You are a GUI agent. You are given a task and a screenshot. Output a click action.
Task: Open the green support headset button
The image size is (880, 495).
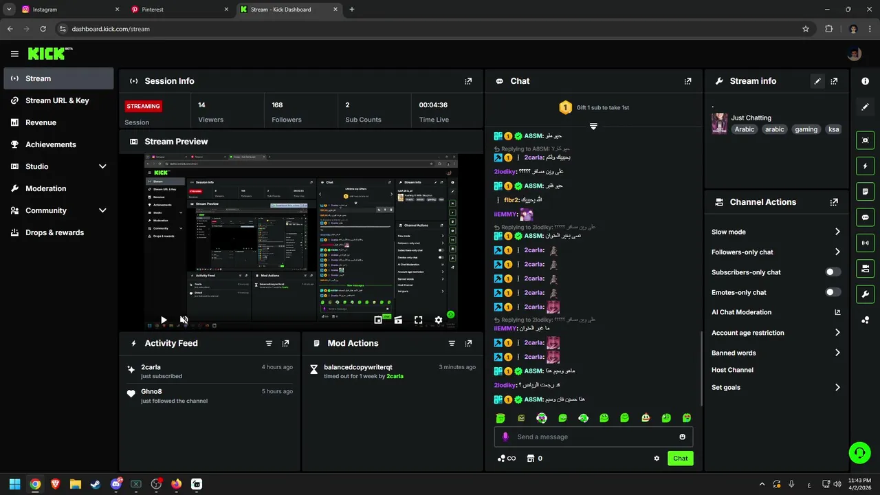tap(859, 452)
